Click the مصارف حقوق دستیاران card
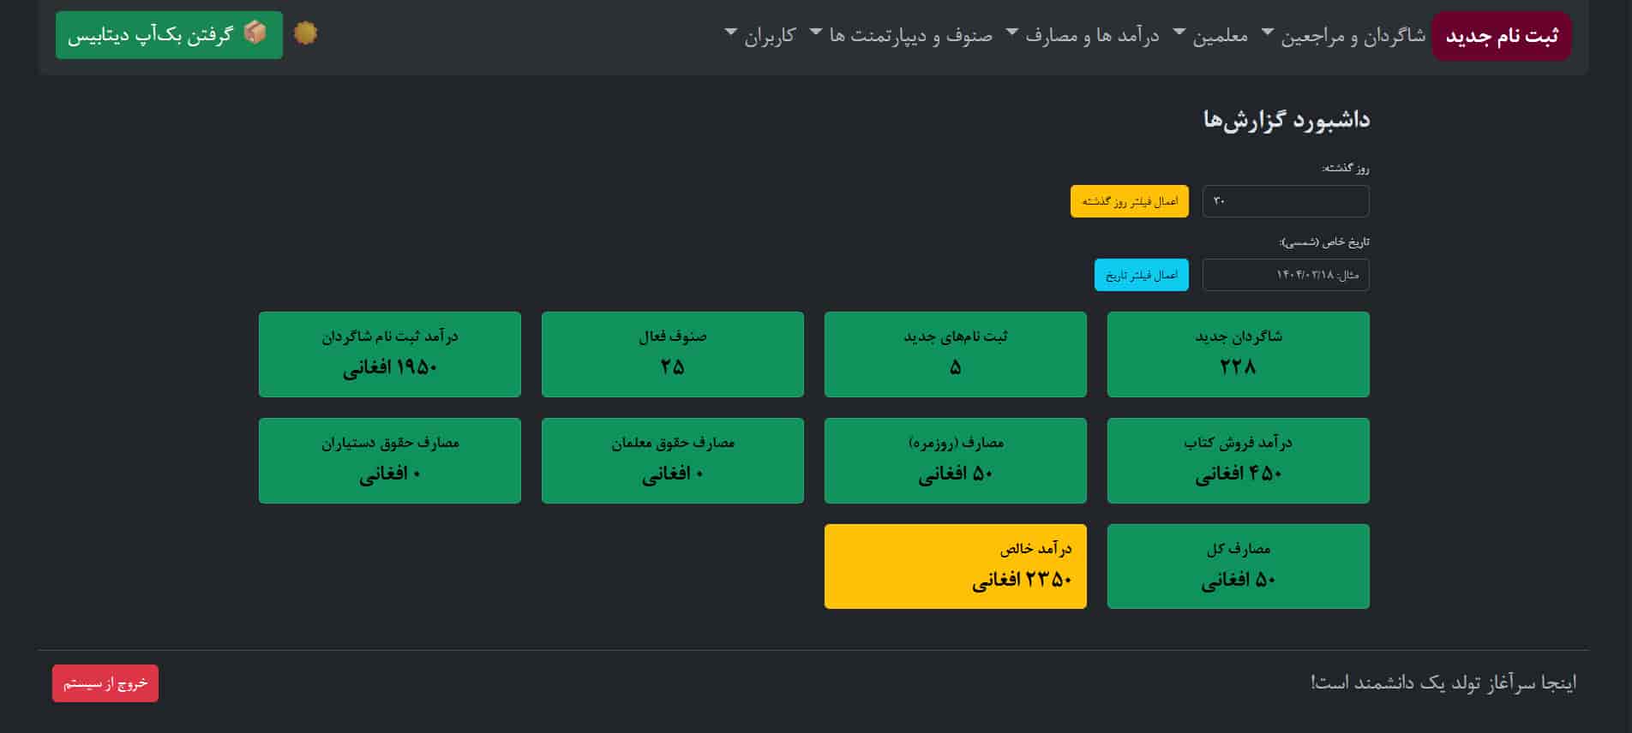The height and width of the screenshot is (733, 1632). click(390, 461)
